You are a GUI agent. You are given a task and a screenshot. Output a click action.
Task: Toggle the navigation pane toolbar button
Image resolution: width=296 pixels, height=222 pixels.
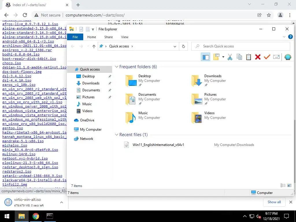(206, 57)
